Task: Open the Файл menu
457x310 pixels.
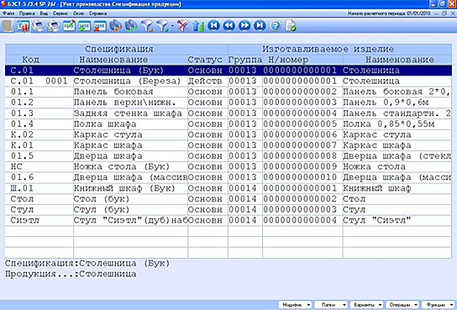Action: tap(8, 13)
